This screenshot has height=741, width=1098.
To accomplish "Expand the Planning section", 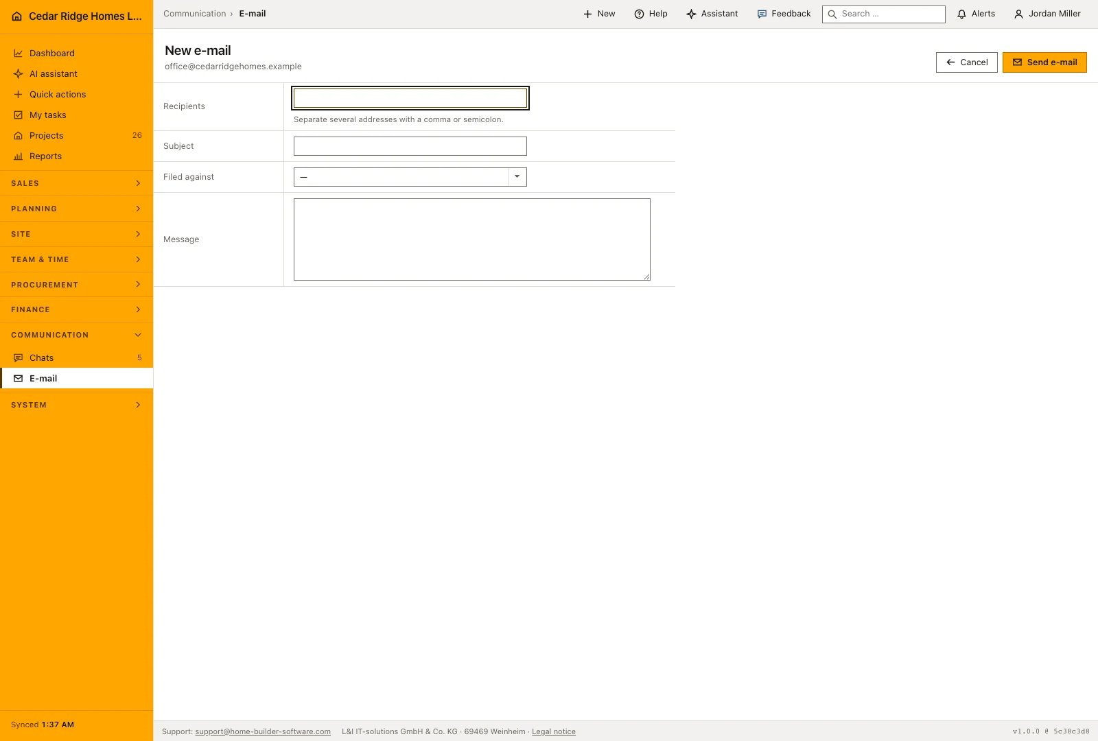I will coord(76,209).
